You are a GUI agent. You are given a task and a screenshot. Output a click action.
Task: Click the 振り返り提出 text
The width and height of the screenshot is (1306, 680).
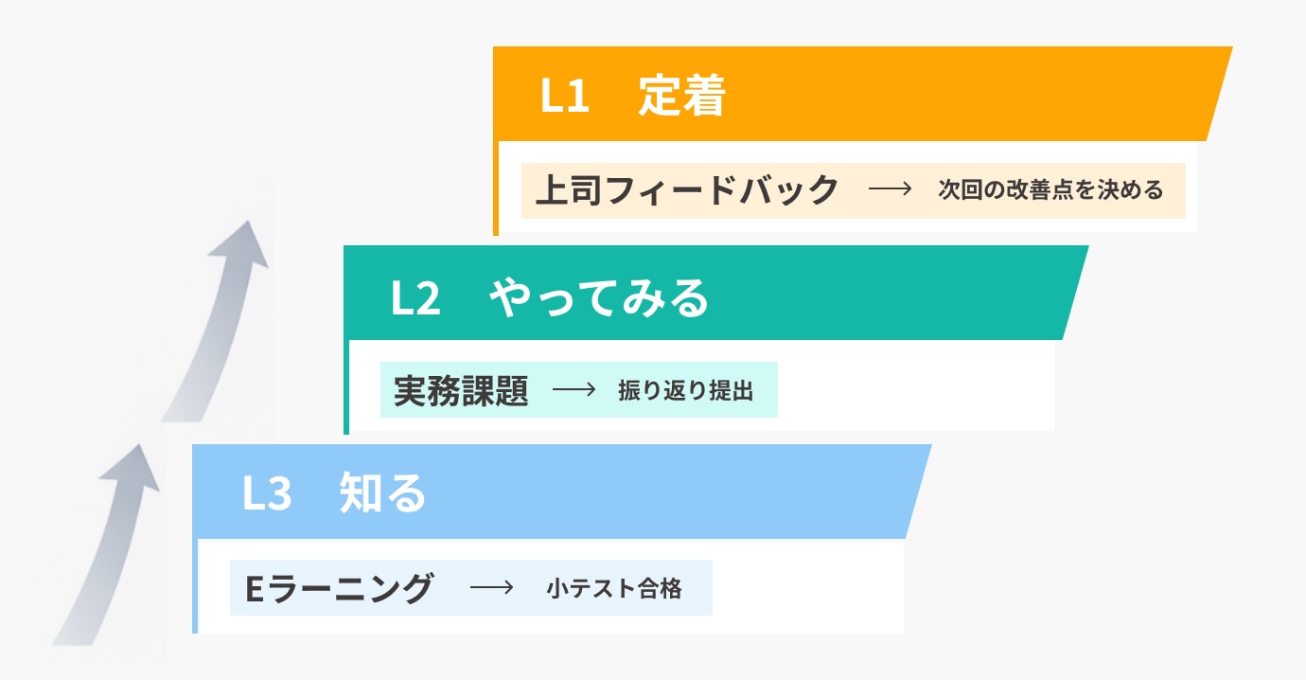(686, 390)
